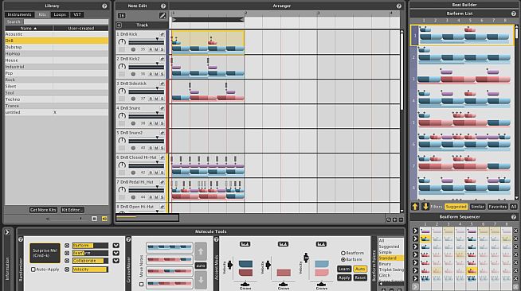Toggle R on DnB Sidestick track

151,99
